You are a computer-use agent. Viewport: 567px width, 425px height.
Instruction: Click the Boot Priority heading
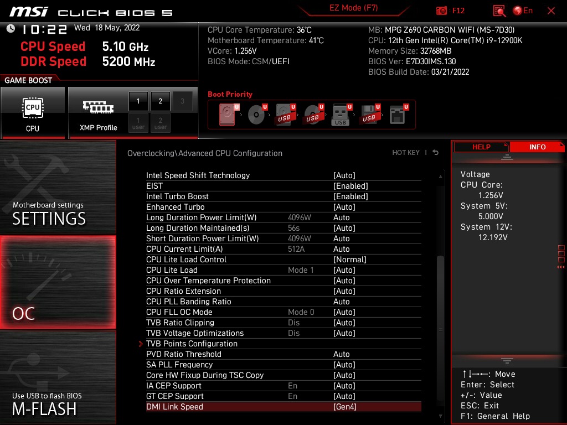[230, 94]
